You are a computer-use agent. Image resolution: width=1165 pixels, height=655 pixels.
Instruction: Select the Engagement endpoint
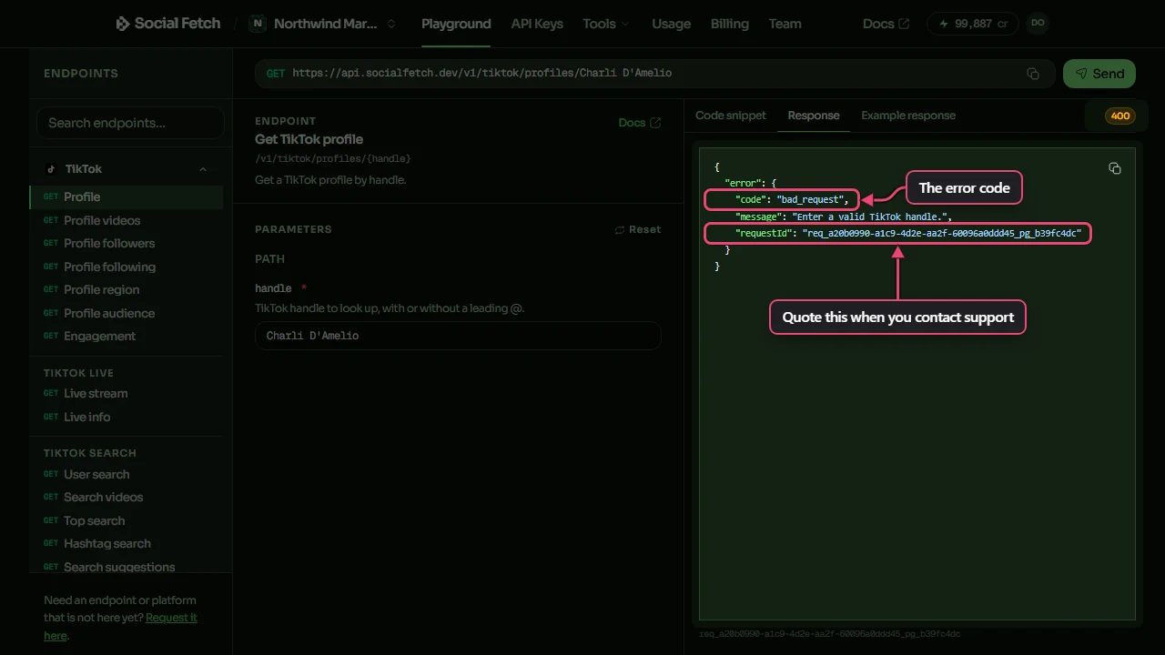click(127, 336)
